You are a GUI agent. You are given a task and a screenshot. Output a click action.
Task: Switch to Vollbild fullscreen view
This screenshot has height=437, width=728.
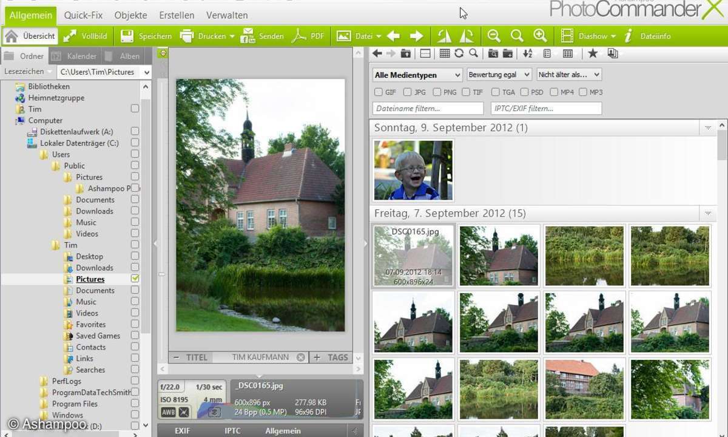point(85,36)
